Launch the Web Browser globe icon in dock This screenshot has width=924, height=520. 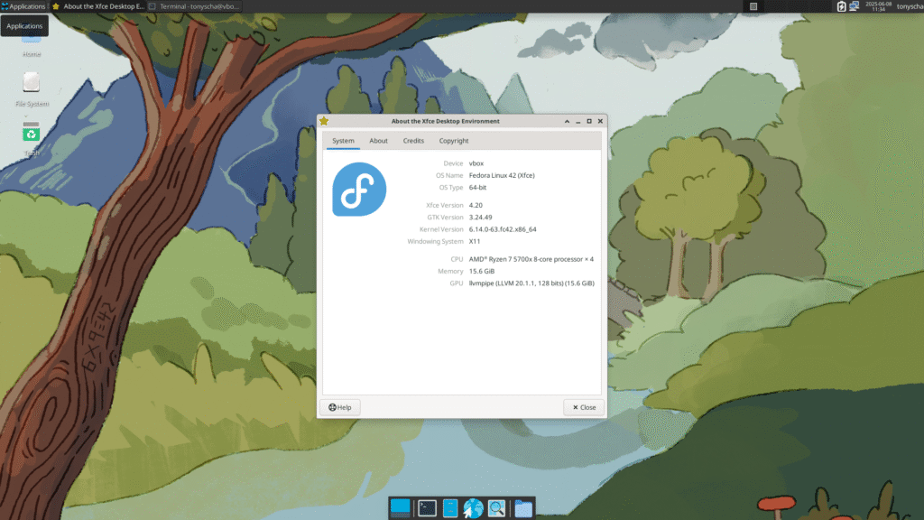[473, 507]
